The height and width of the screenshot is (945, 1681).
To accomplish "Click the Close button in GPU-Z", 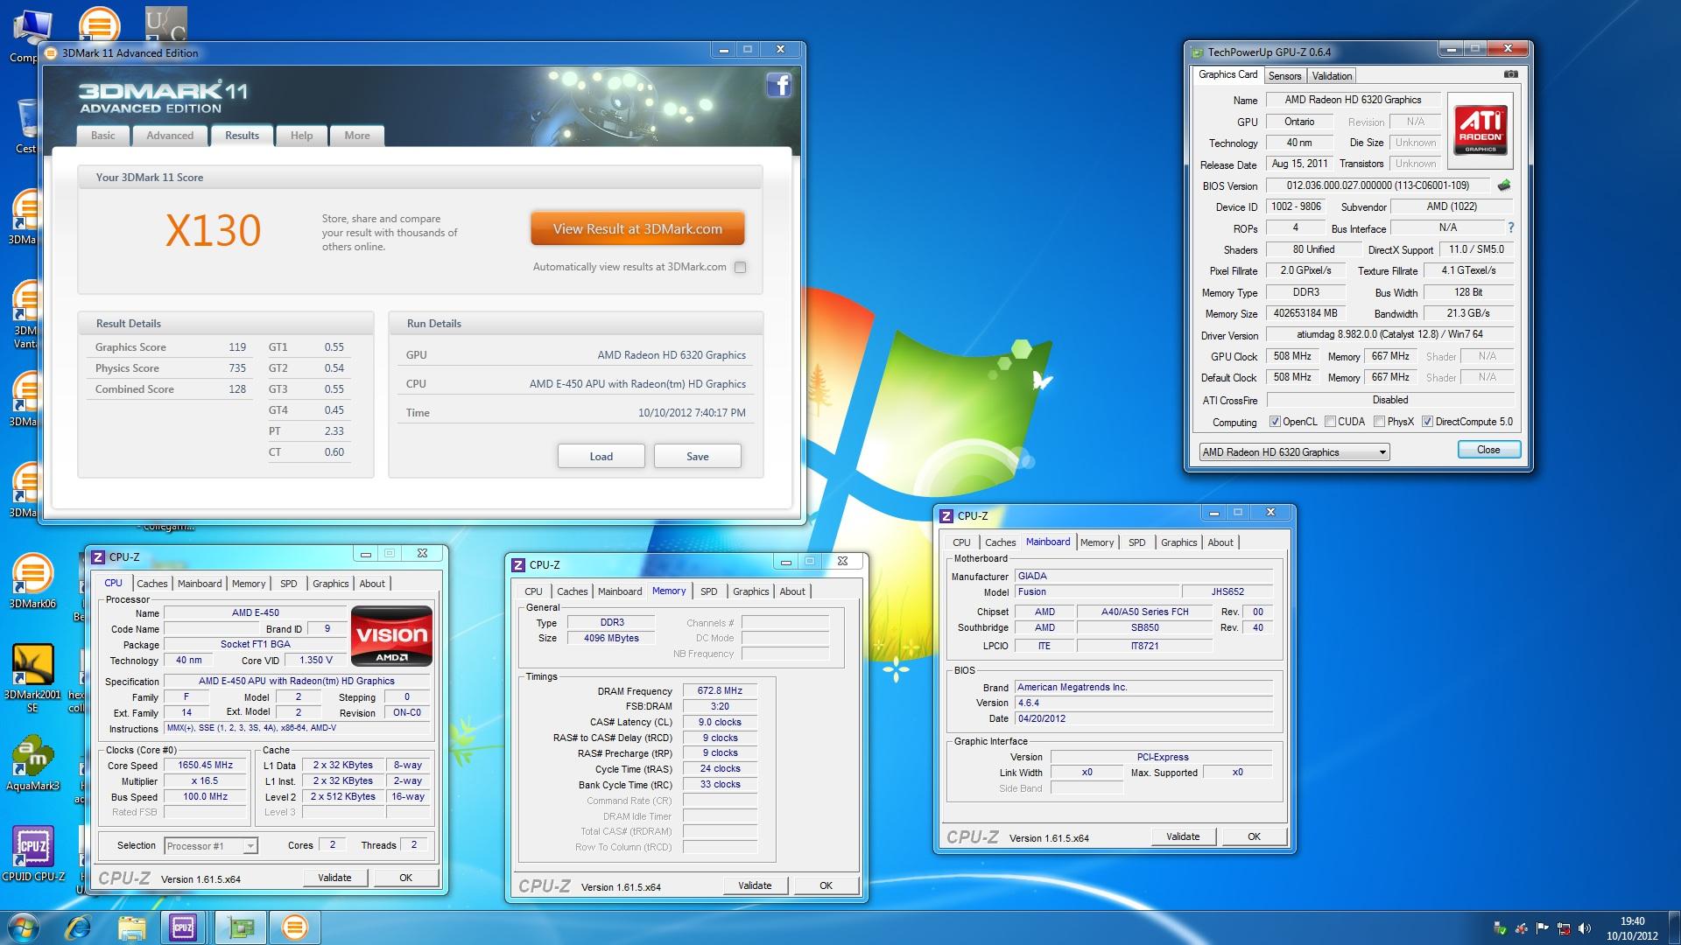I will pos(1488,450).
